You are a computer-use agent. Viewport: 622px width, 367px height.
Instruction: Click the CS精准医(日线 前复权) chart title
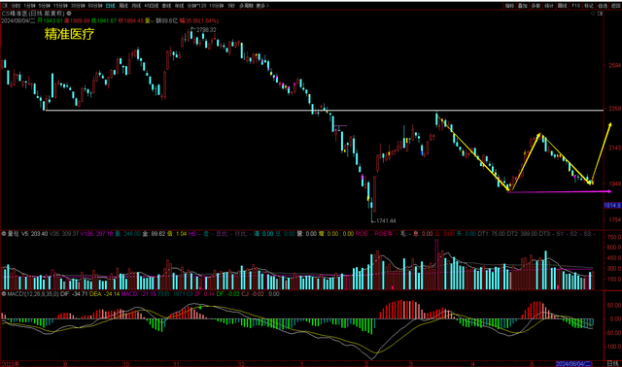[x=33, y=14]
